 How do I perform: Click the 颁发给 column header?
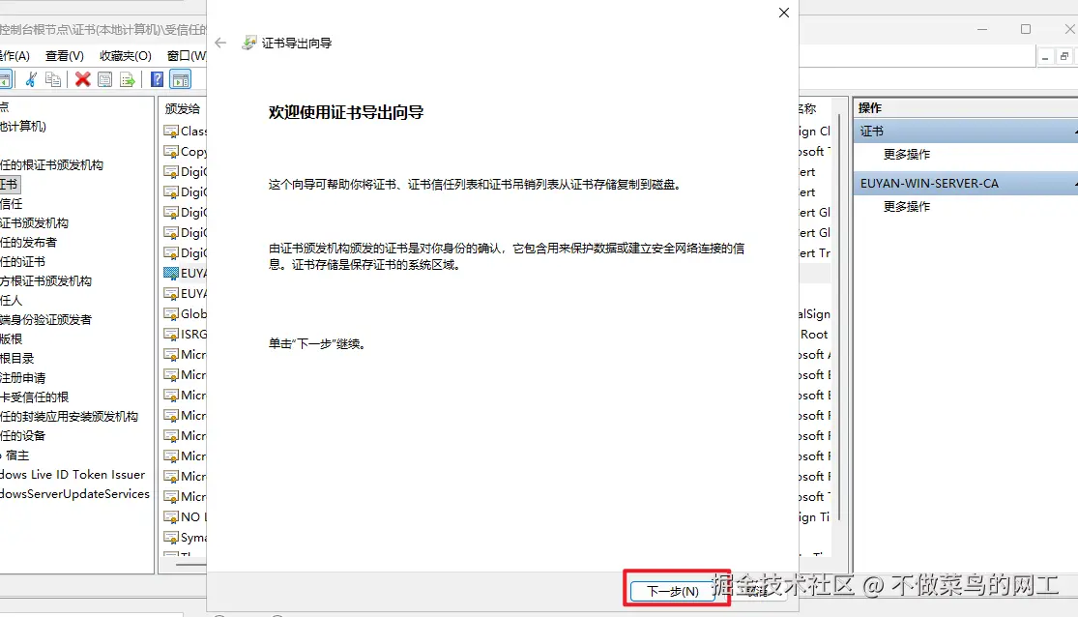point(183,108)
